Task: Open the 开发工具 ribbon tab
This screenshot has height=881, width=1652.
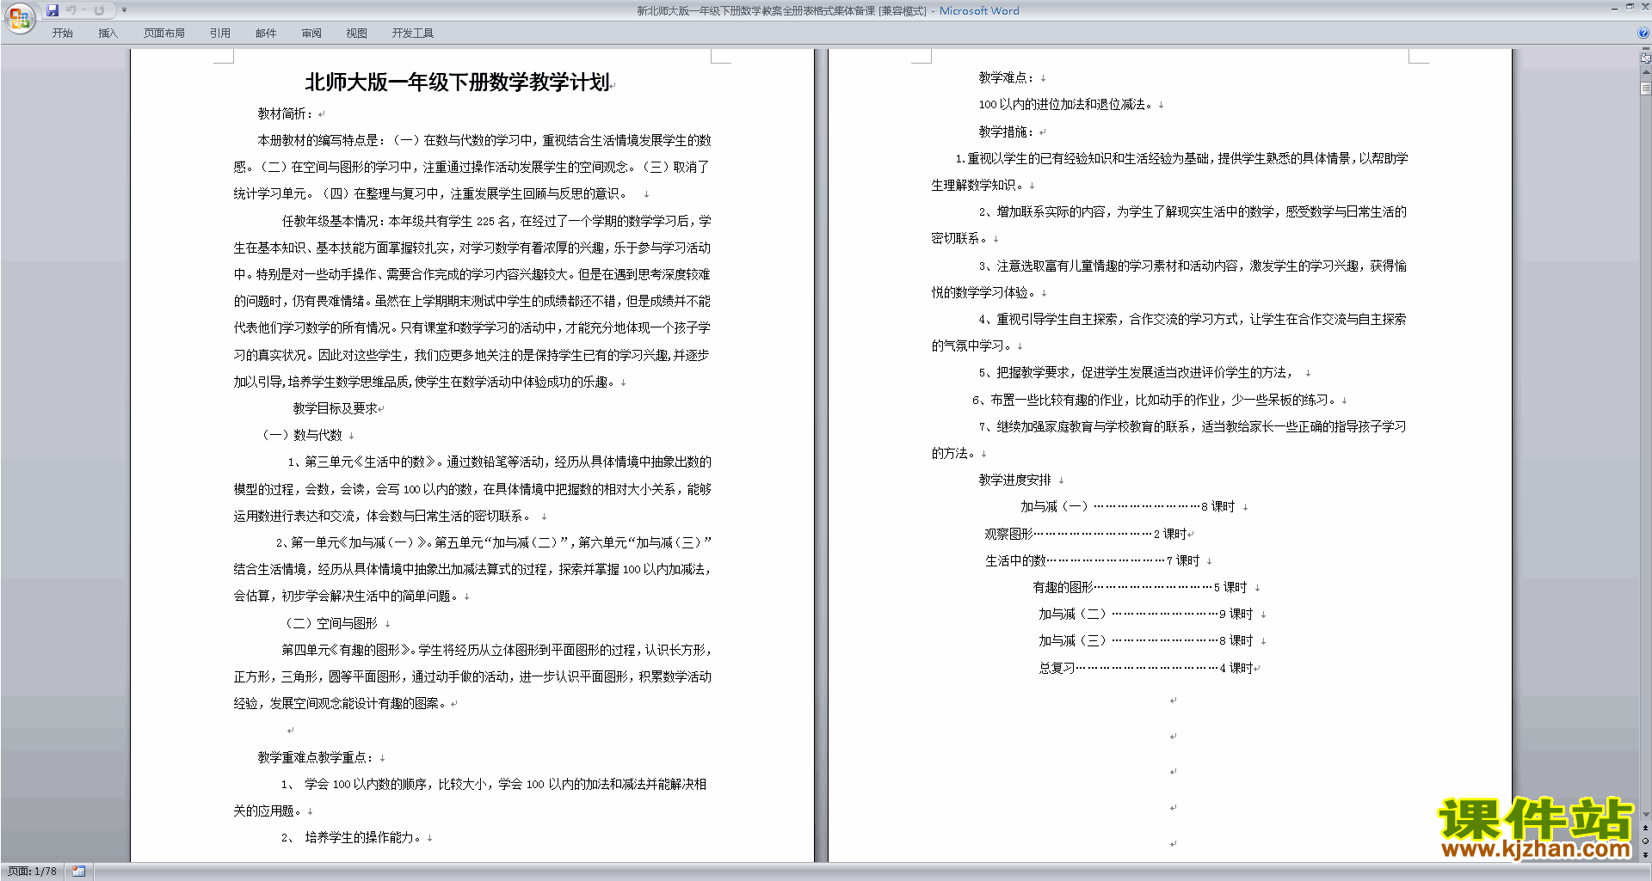Action: (x=413, y=34)
